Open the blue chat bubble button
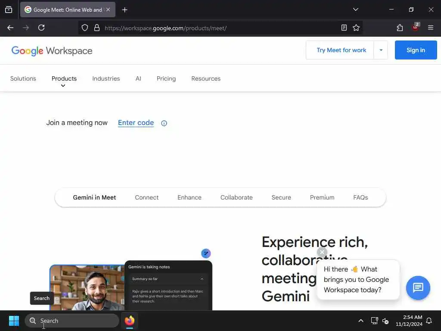441x331 pixels. [418, 287]
